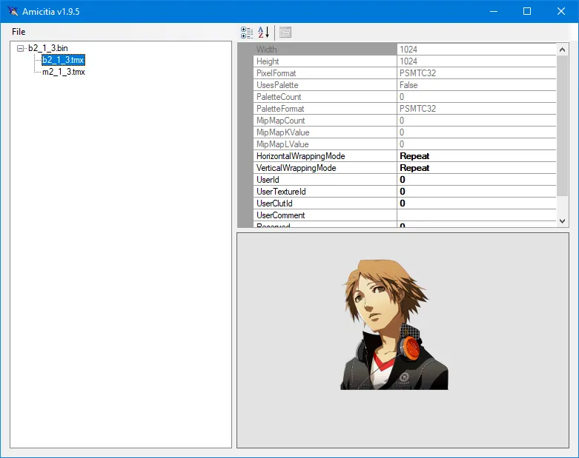This screenshot has width=579, height=458.
Task: Click the property grid scroll up arrow
Action: (x=563, y=50)
